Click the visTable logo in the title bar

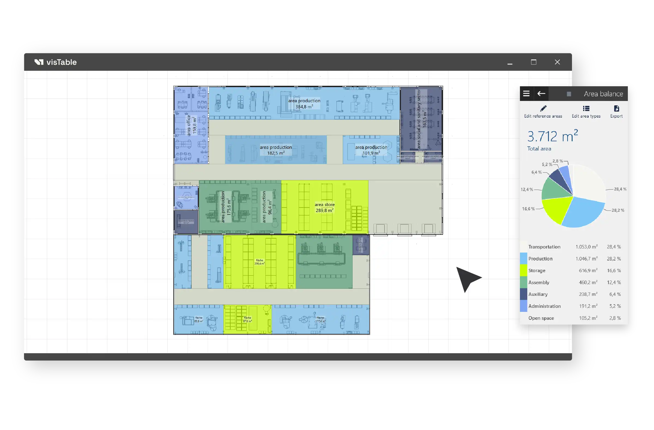(x=56, y=62)
